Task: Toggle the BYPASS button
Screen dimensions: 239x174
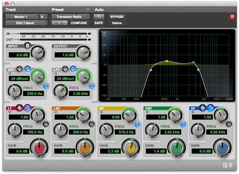Action: click(x=117, y=17)
